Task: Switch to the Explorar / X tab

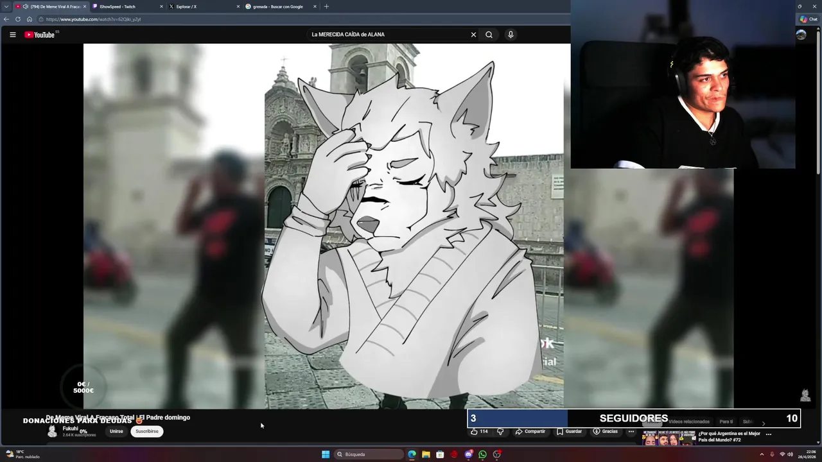Action: pyautogui.click(x=204, y=6)
